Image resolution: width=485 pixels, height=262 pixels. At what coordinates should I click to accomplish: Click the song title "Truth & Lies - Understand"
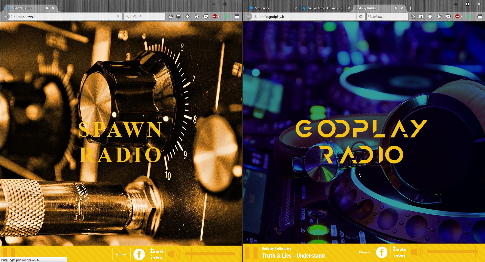click(293, 256)
